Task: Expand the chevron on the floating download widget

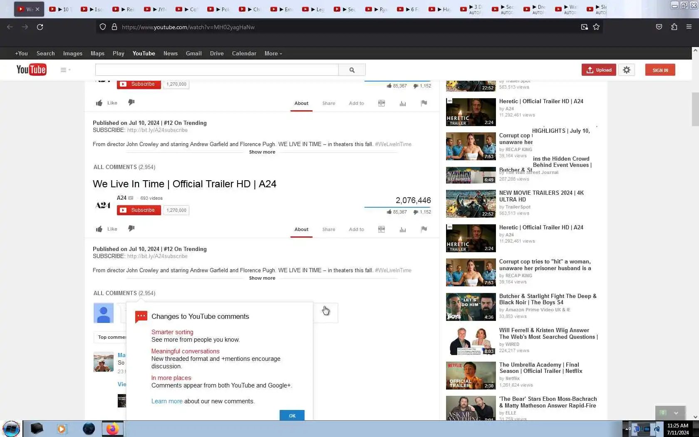Action: coord(676,413)
